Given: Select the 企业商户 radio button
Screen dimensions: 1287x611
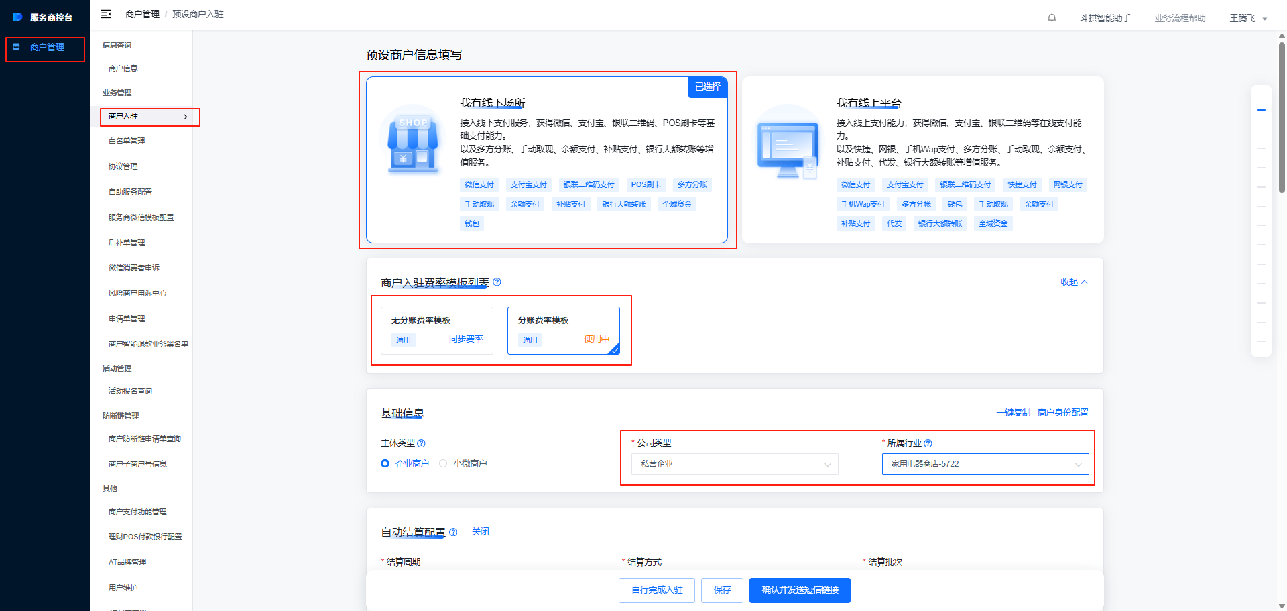Looking at the screenshot, I should click(x=385, y=463).
